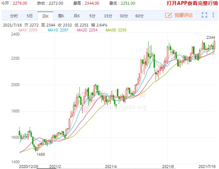Click the 我要评论 link
The image size is (219, 169).
(x=183, y=16)
